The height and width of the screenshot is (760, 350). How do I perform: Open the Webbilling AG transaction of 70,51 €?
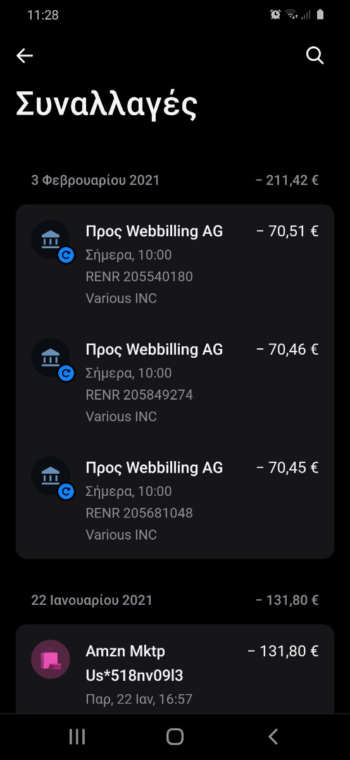175,264
